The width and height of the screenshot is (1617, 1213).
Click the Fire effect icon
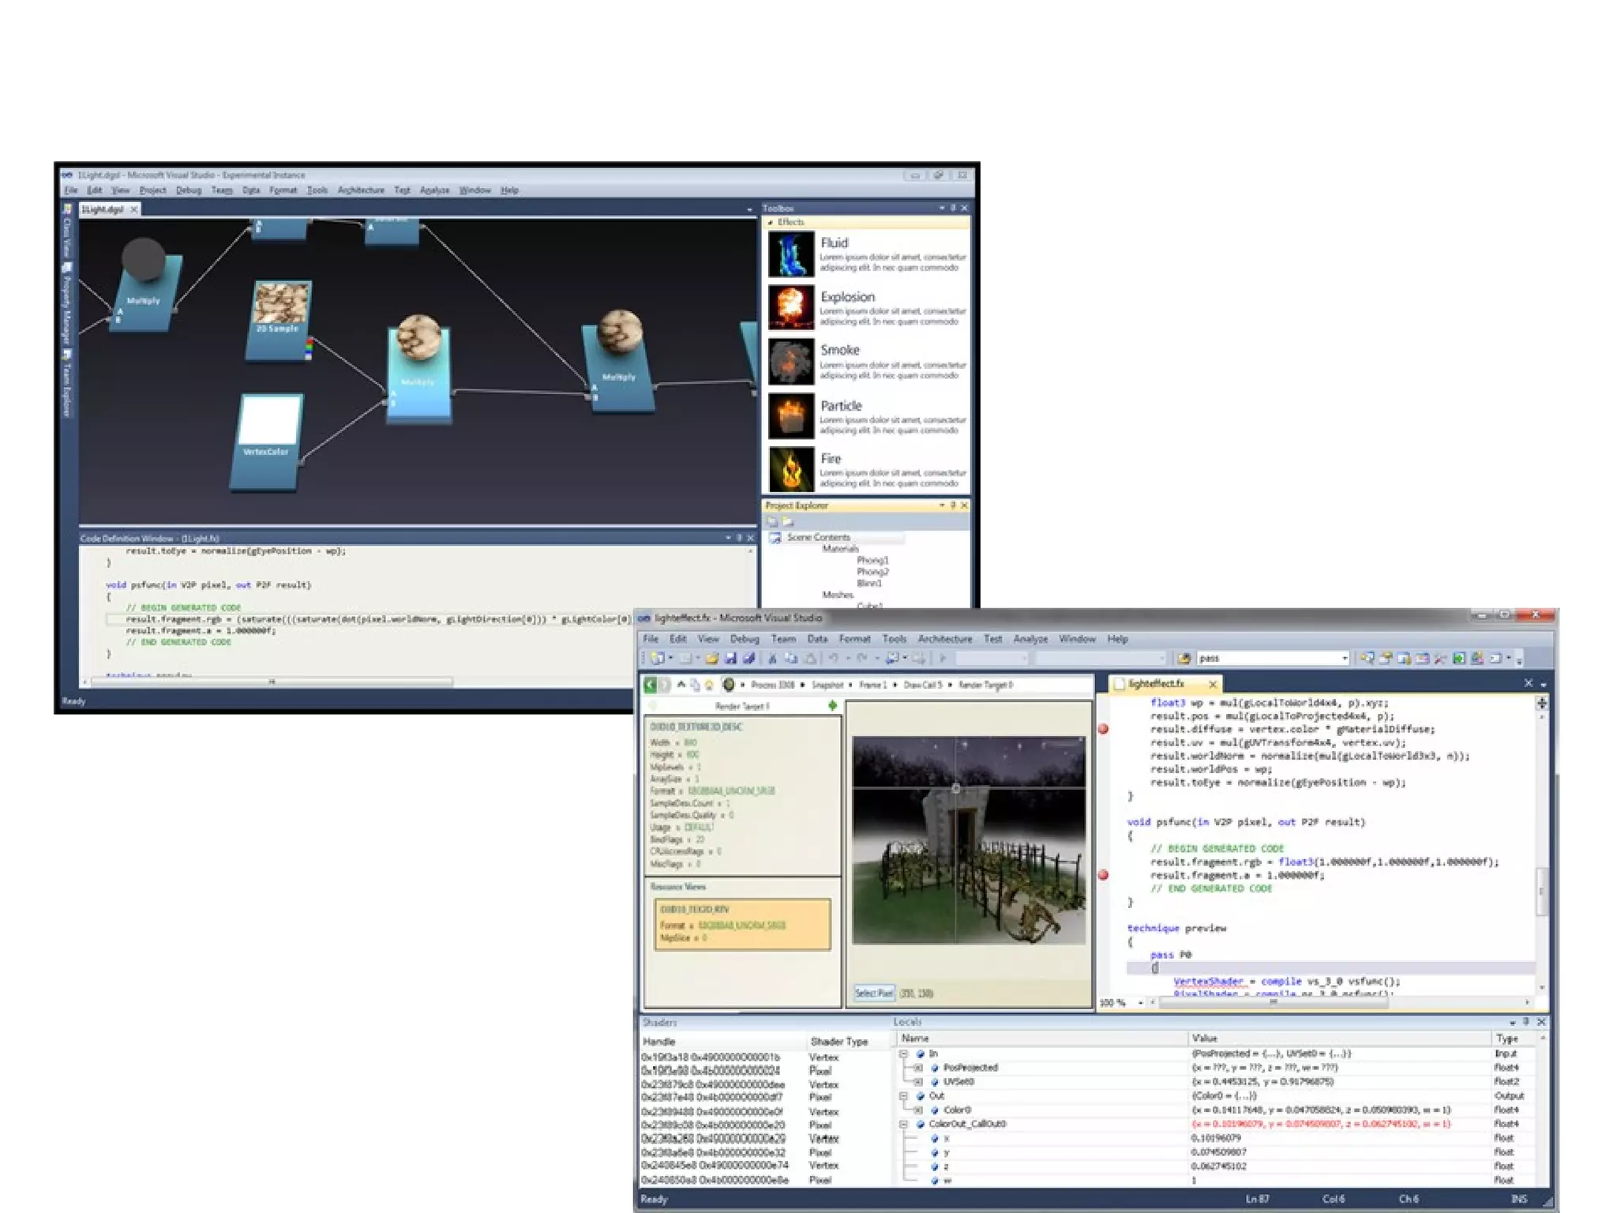point(790,469)
